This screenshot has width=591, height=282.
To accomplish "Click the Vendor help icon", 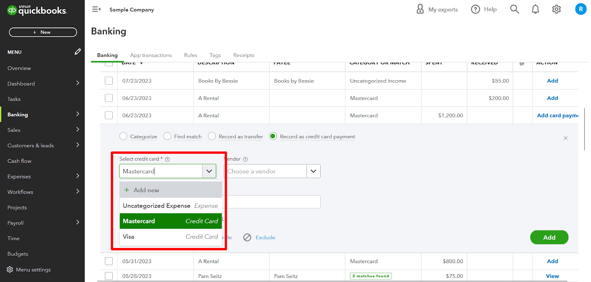I will (x=245, y=159).
